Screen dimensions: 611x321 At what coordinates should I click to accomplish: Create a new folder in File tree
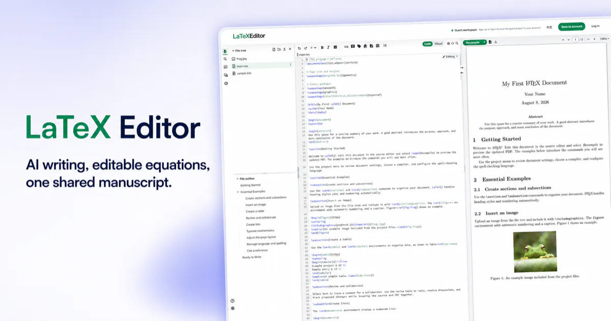click(279, 50)
